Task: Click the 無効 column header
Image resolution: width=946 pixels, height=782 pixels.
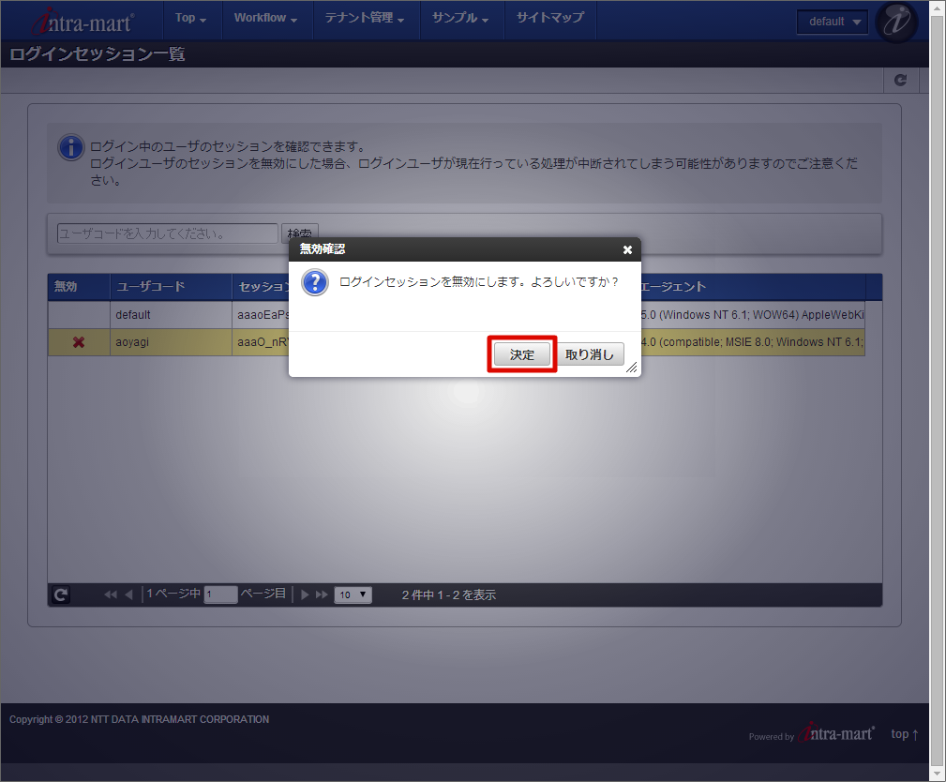Action: click(79, 287)
